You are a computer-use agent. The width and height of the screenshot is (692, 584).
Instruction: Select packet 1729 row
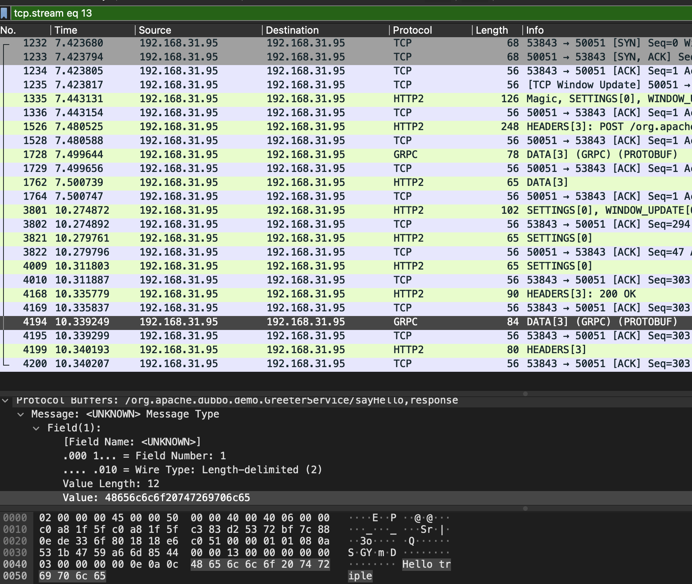(x=346, y=168)
